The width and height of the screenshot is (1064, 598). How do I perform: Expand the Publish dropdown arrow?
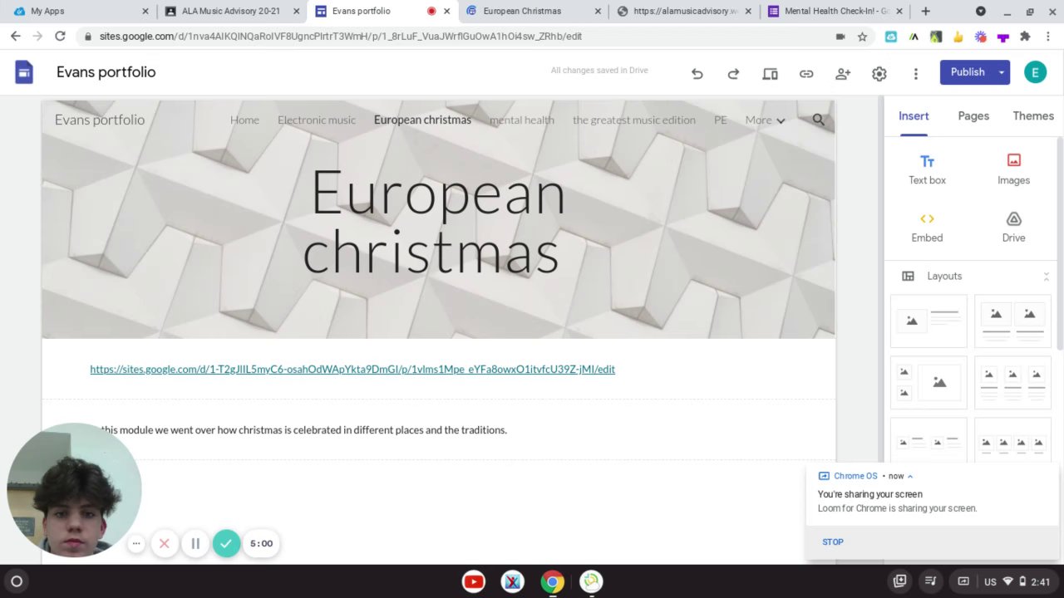1001,72
